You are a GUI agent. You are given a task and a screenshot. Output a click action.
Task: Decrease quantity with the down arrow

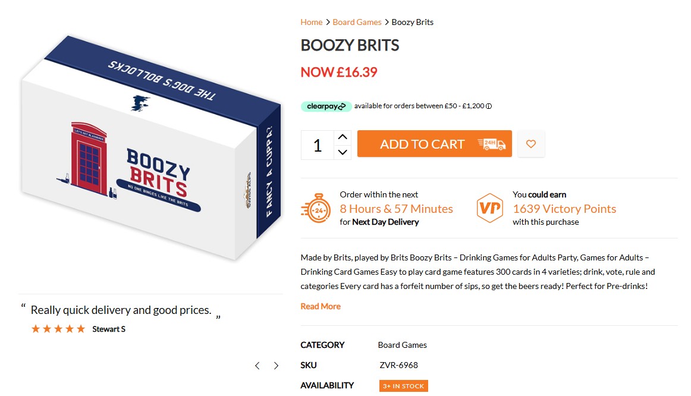343,152
